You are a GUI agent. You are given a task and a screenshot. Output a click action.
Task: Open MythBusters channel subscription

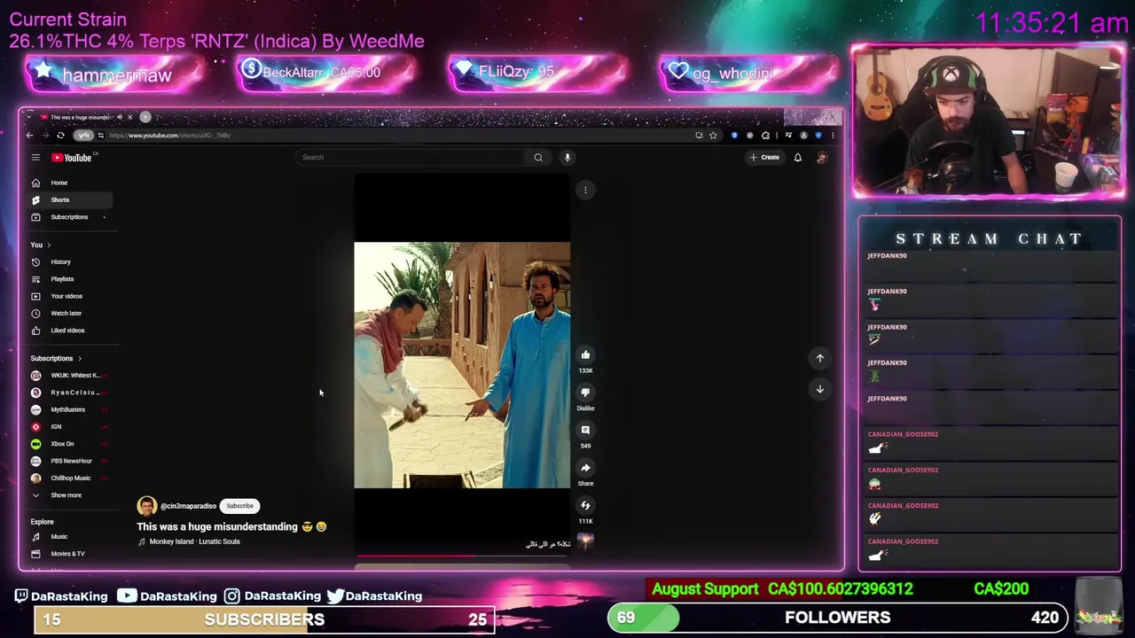pos(70,410)
